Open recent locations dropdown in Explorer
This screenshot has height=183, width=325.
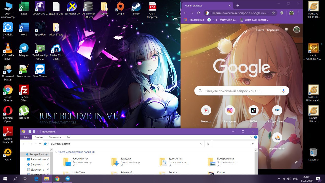tap(35, 144)
